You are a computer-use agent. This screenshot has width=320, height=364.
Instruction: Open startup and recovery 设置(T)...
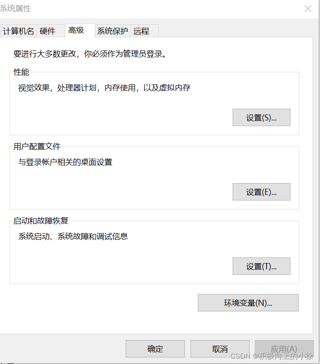tap(261, 266)
